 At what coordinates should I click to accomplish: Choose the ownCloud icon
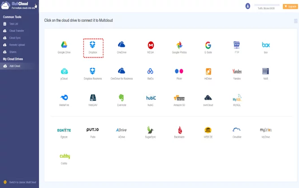point(208,98)
